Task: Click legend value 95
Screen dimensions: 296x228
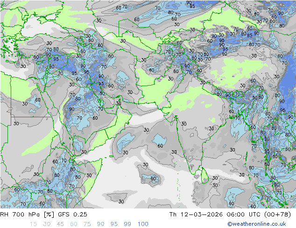Action: coord(114,224)
